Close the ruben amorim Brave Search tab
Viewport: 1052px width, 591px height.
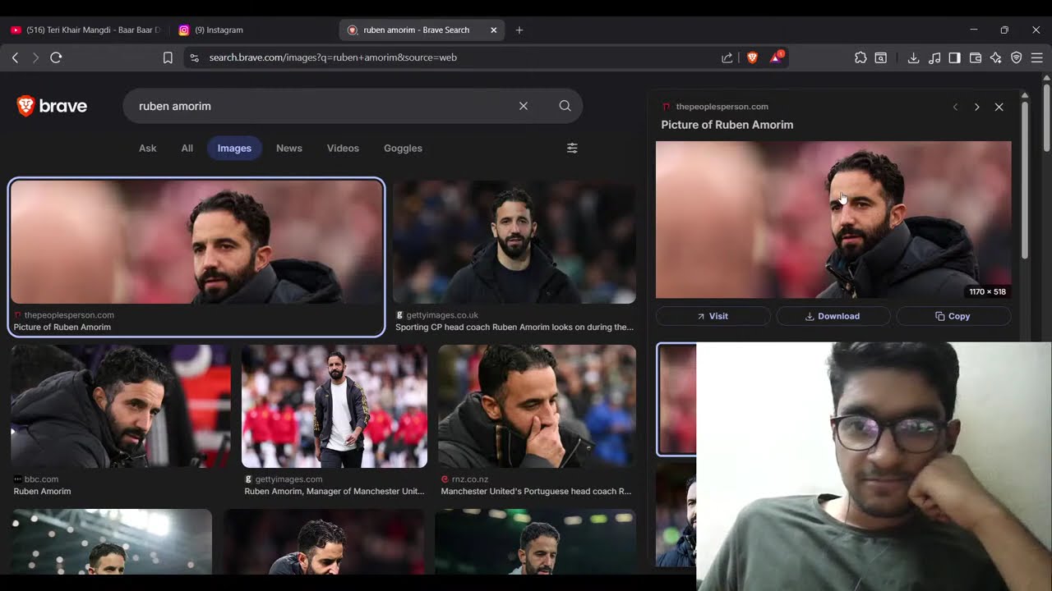pos(494,30)
